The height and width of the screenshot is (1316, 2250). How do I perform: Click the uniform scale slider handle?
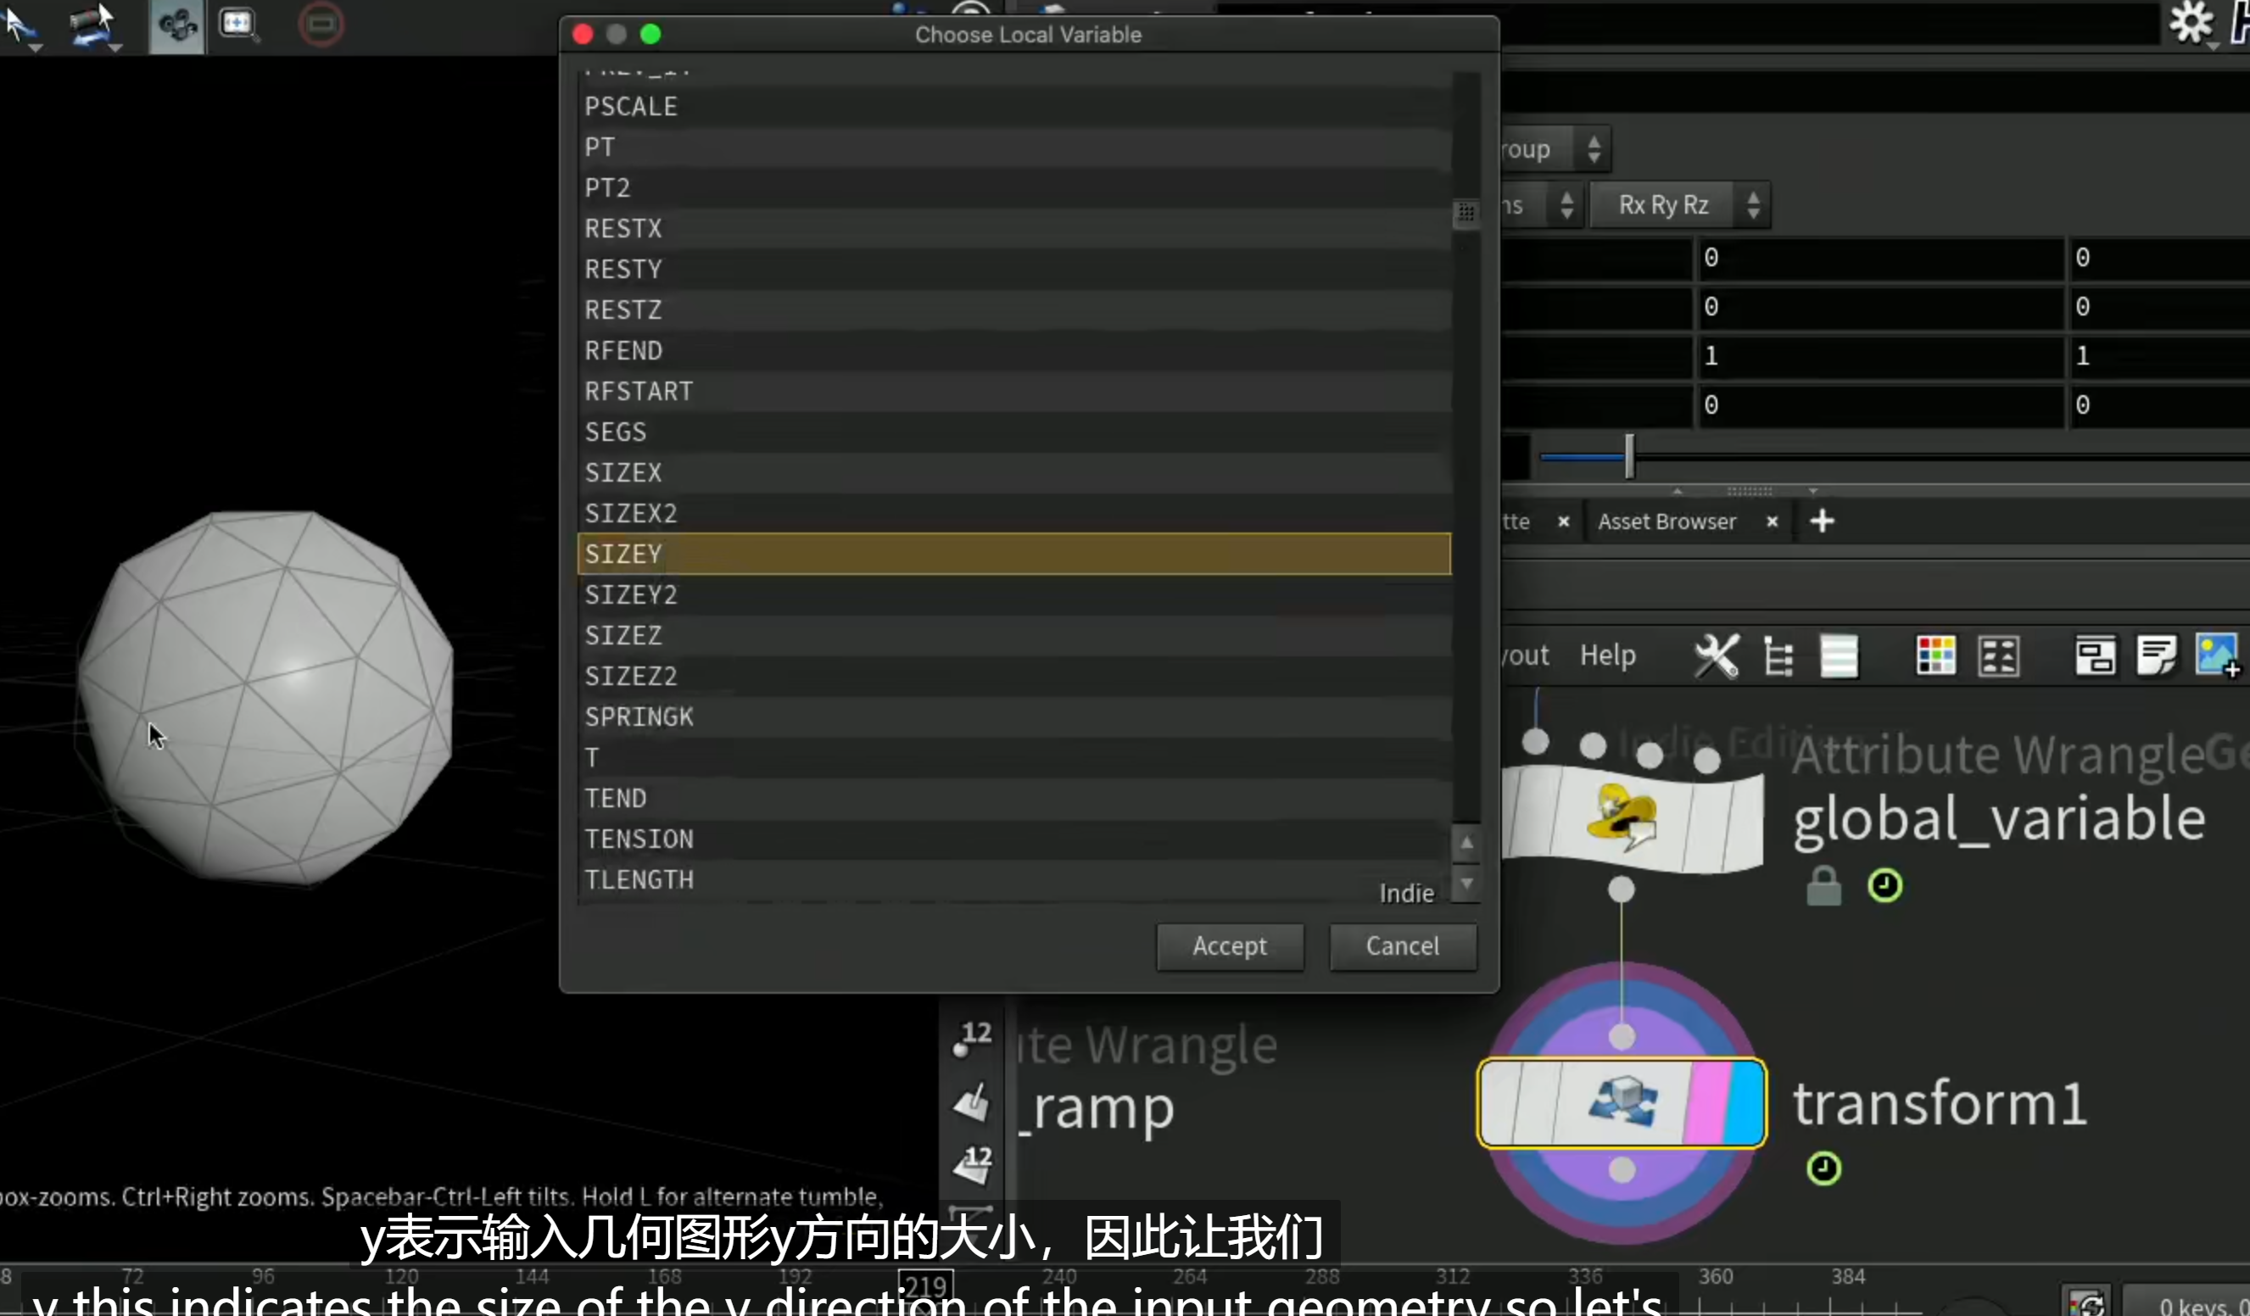pos(1629,456)
